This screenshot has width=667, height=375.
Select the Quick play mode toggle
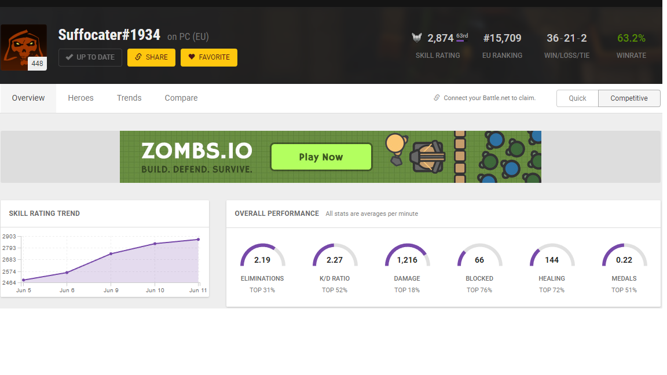pos(577,98)
